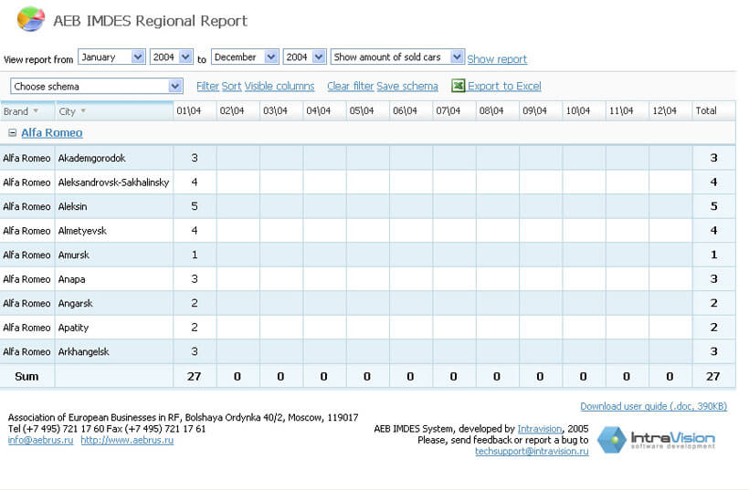The image size is (749, 490).
Task: Download the user guide doc link
Action: [x=653, y=406]
